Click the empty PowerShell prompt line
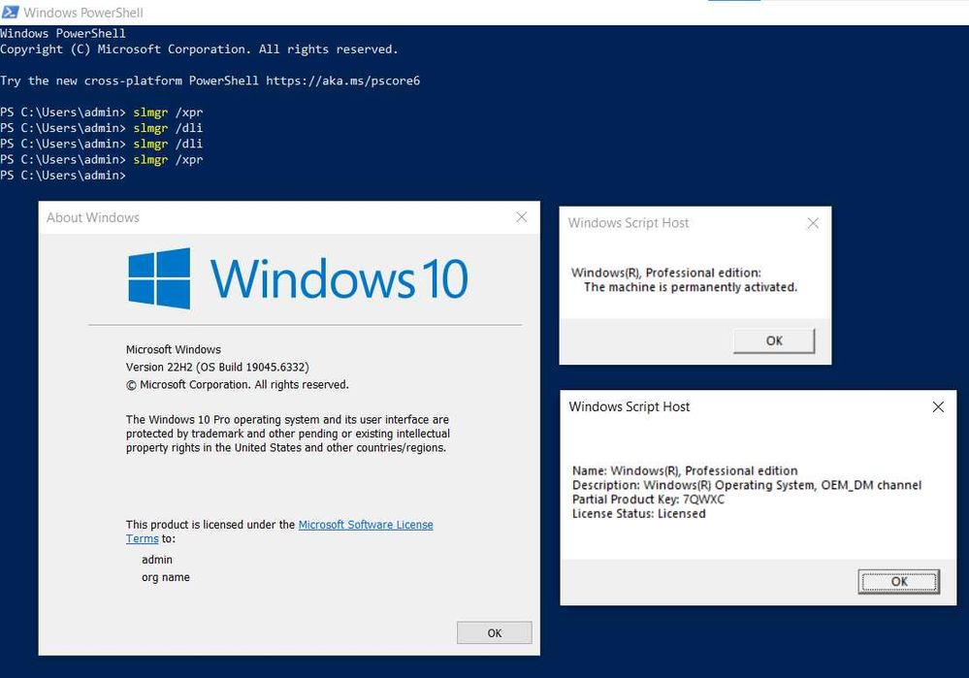 click(63, 176)
